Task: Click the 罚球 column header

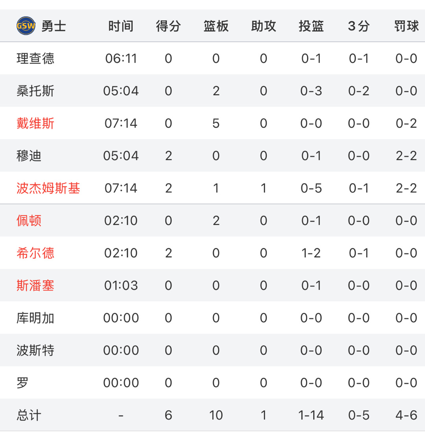Action: 406,26
